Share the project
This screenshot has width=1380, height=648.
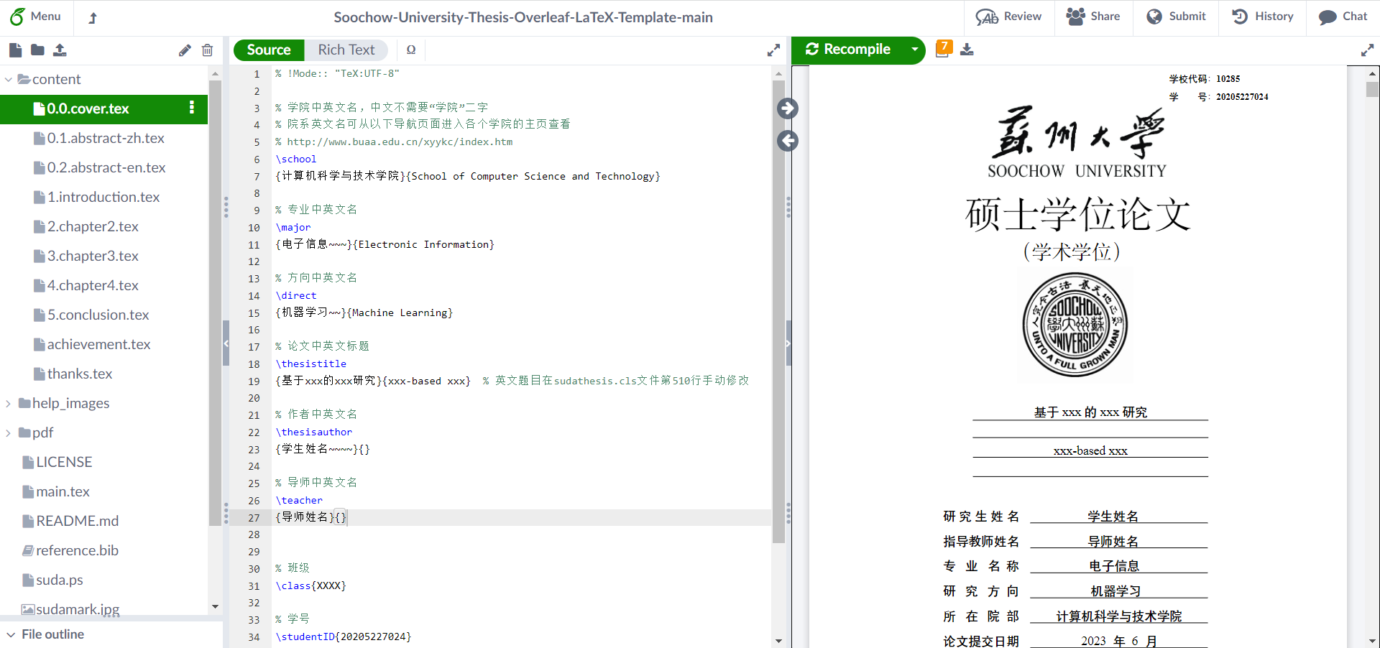tap(1092, 17)
